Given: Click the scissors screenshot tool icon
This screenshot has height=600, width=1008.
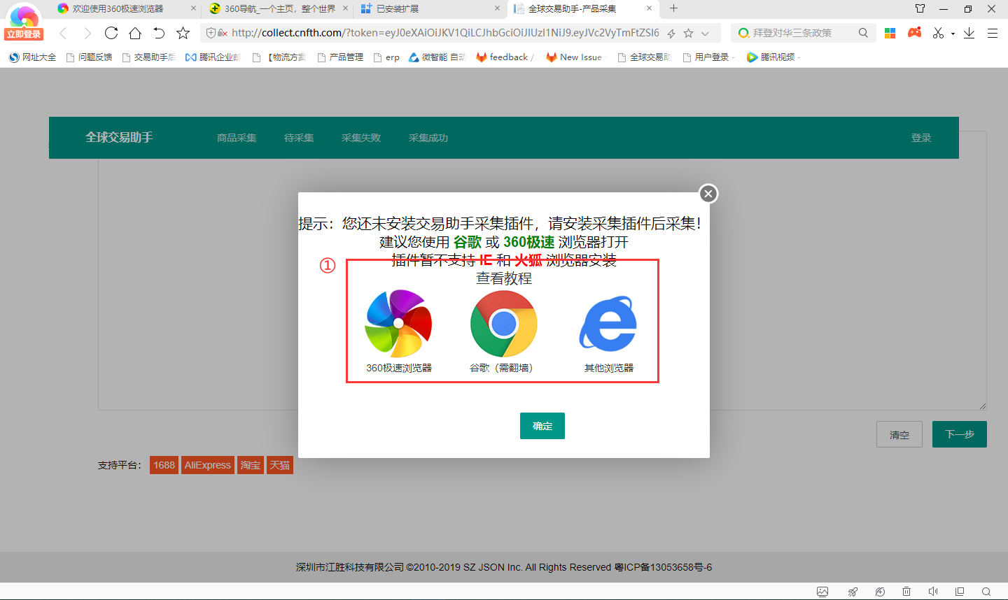Looking at the screenshot, I should coord(938,33).
